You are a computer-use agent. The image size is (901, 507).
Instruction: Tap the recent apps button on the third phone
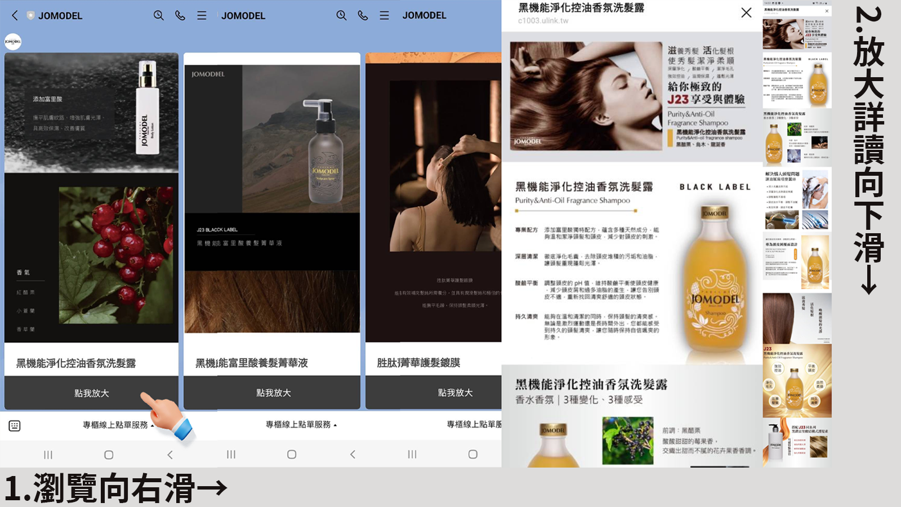coord(412,455)
